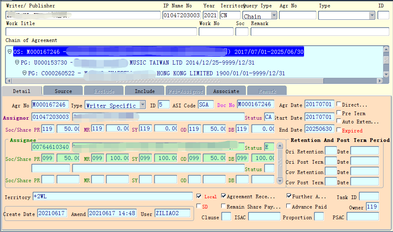Enable the SD checkbox
The width and height of the screenshot is (393, 232).
(199, 206)
